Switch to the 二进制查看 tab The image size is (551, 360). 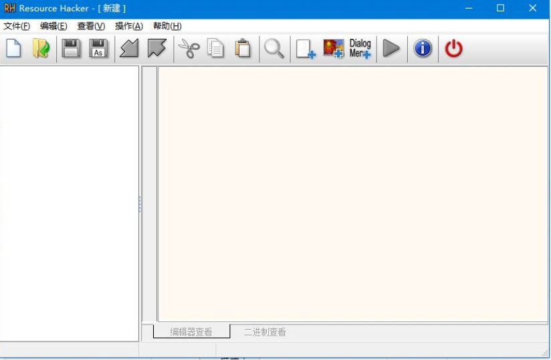click(265, 332)
